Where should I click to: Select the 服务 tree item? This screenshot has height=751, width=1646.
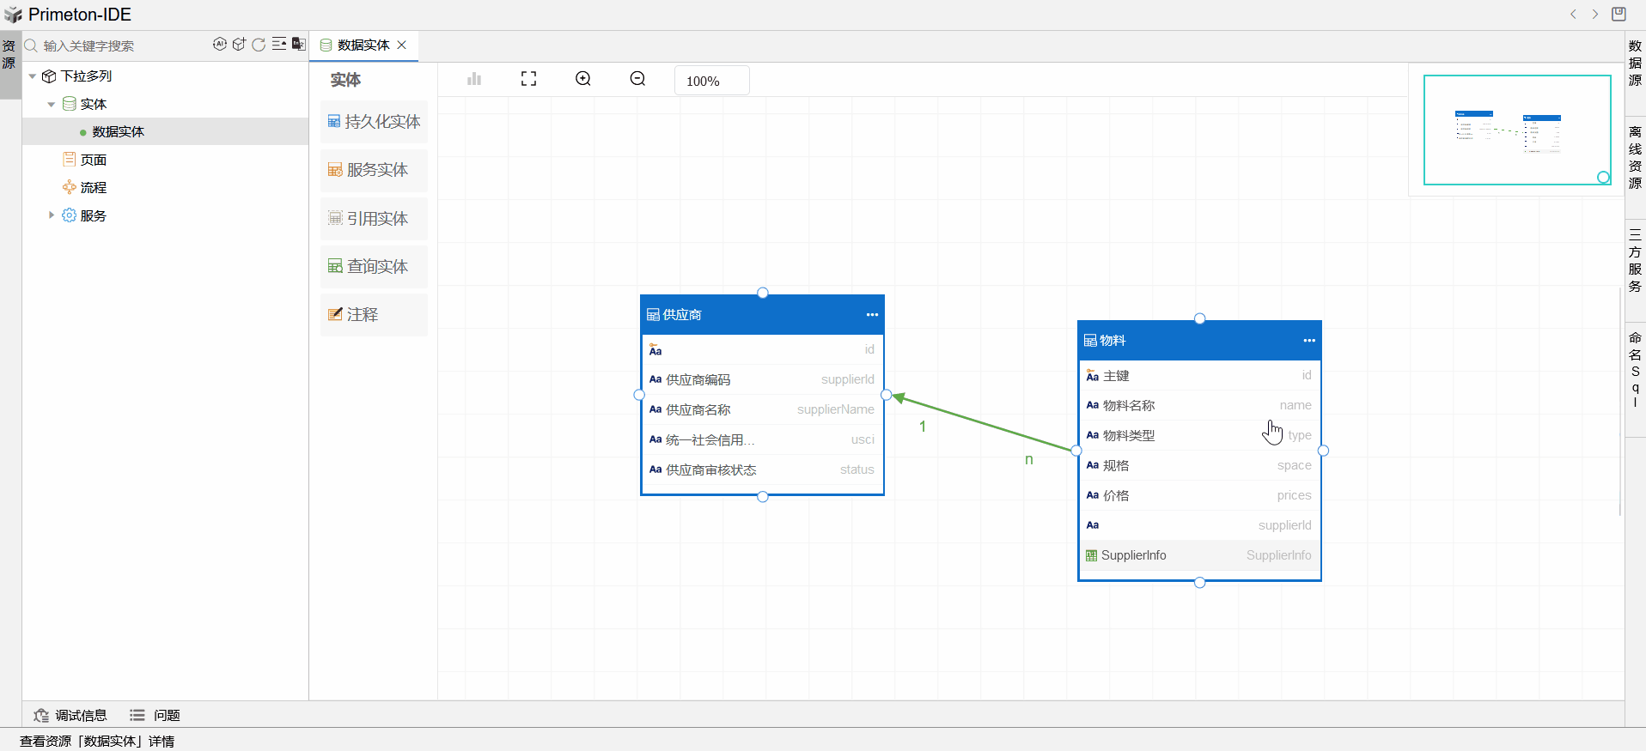[x=94, y=215]
